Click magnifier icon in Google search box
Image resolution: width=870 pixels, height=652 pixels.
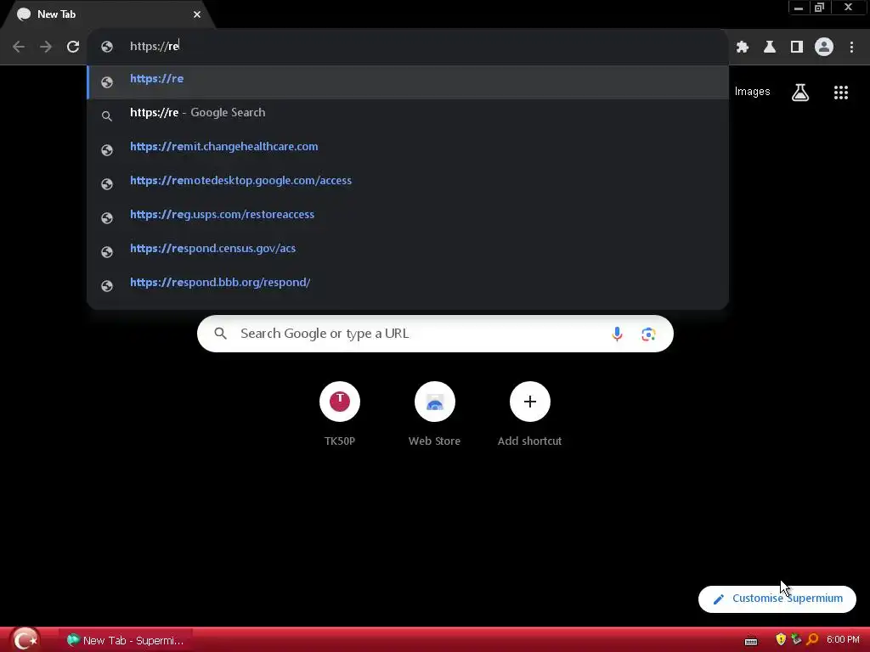pos(221,333)
